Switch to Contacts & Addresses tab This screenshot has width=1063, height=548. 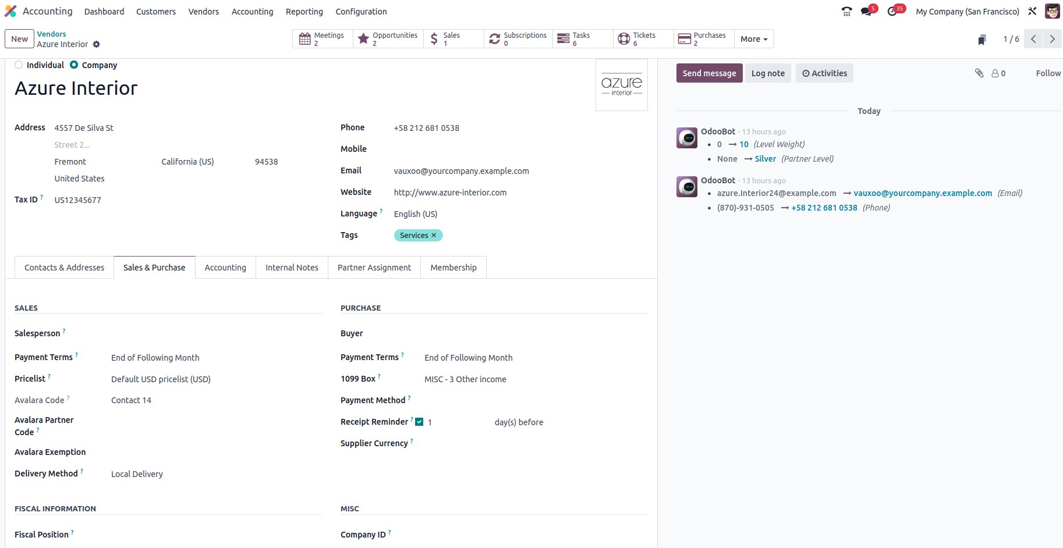pyautogui.click(x=64, y=268)
